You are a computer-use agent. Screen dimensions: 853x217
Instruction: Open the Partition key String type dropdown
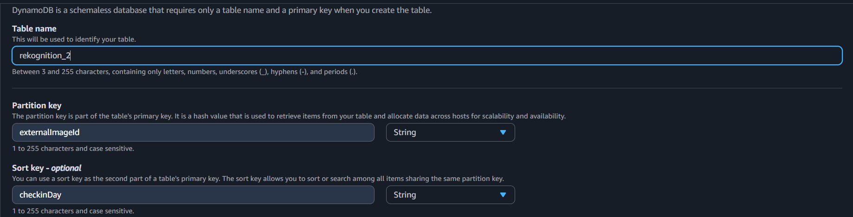point(450,132)
